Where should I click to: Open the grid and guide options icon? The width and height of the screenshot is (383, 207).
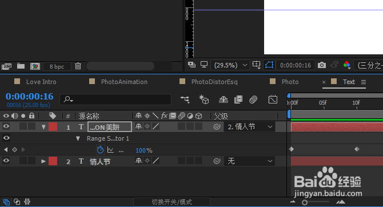point(257,65)
